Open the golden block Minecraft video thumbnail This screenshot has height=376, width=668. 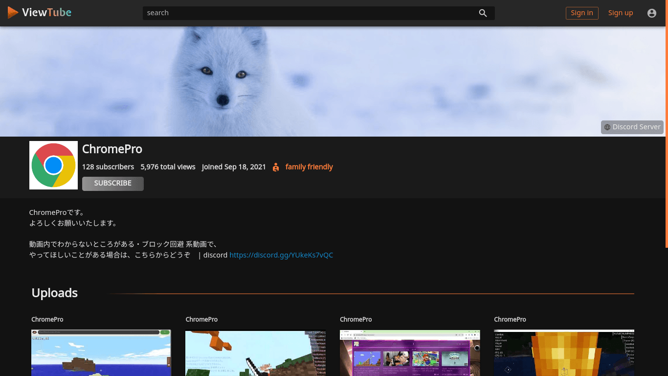pos(564,352)
